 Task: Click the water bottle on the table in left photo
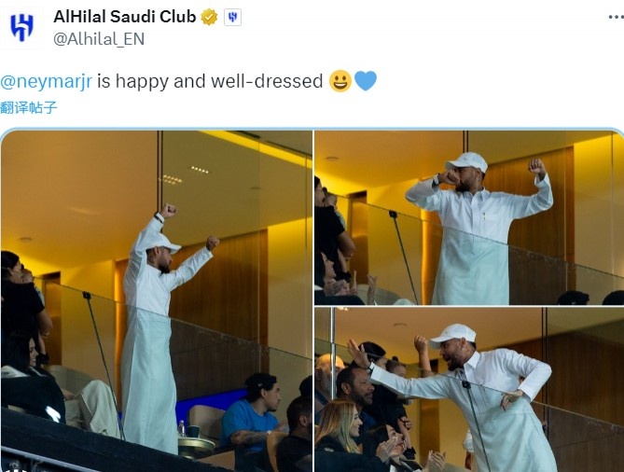[182, 428]
